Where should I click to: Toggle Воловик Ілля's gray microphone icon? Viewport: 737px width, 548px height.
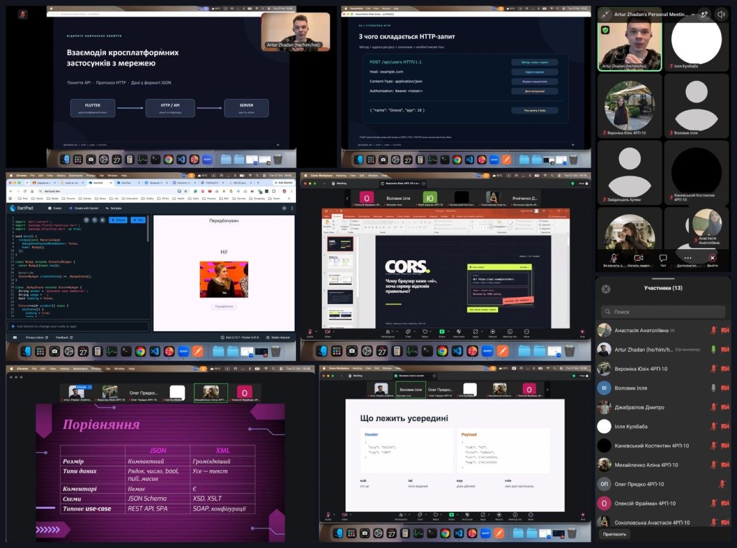(714, 388)
